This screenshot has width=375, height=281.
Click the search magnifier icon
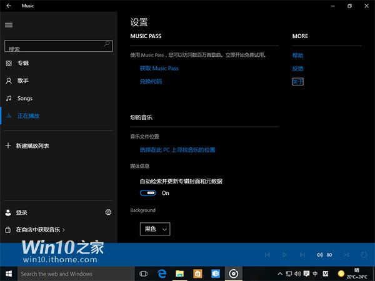pyautogui.click(x=107, y=44)
